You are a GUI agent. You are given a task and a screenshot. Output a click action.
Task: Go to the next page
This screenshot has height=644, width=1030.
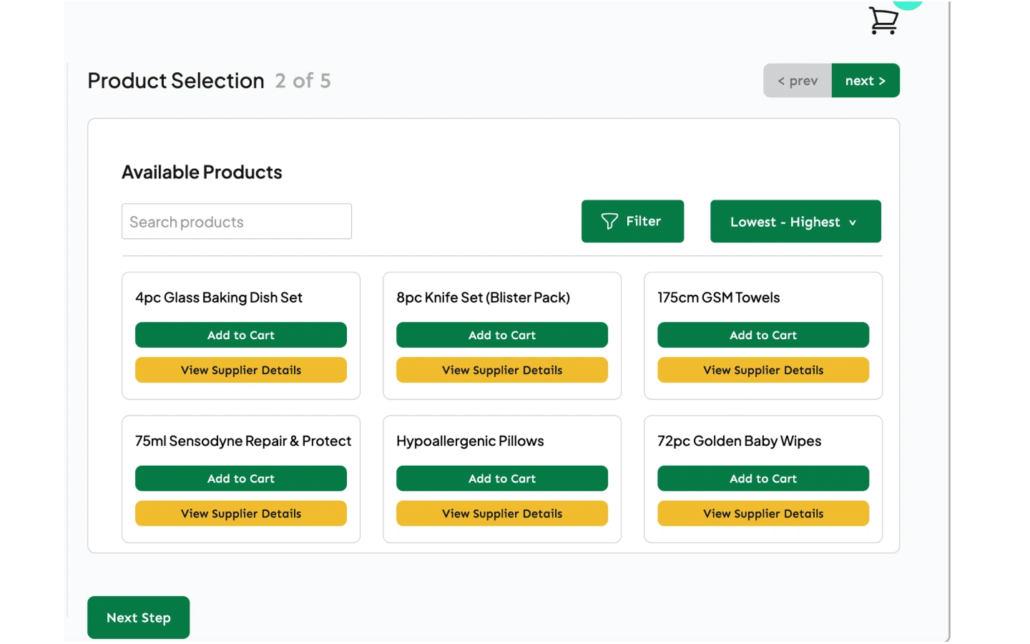[x=865, y=81]
